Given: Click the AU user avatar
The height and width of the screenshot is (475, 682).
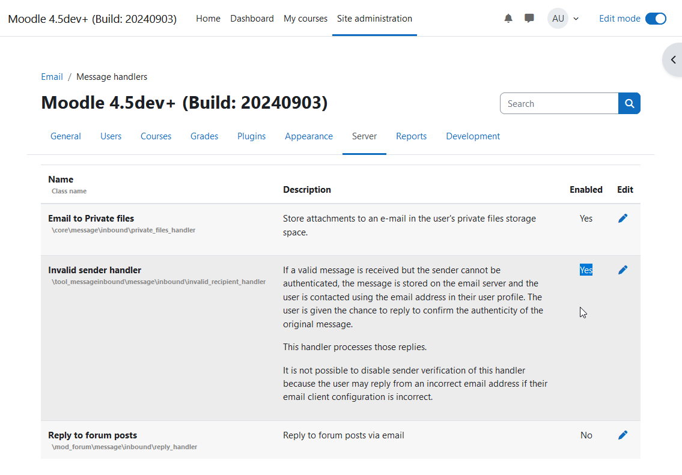Looking at the screenshot, I should tap(558, 18).
